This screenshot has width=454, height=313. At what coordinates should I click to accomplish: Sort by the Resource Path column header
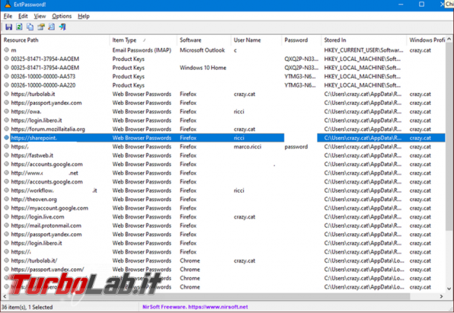55,40
